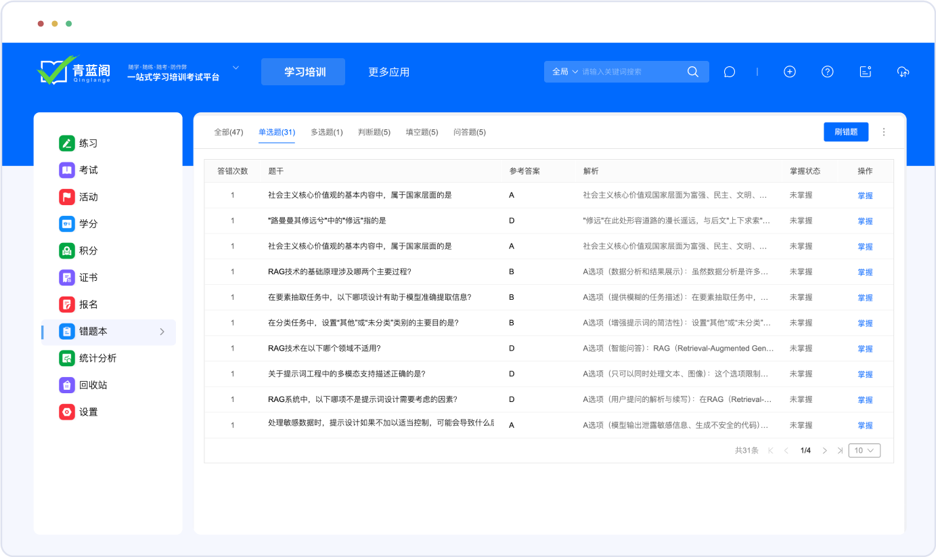The height and width of the screenshot is (557, 936).
Task: Open 证书 in the sidebar
Action: click(88, 277)
